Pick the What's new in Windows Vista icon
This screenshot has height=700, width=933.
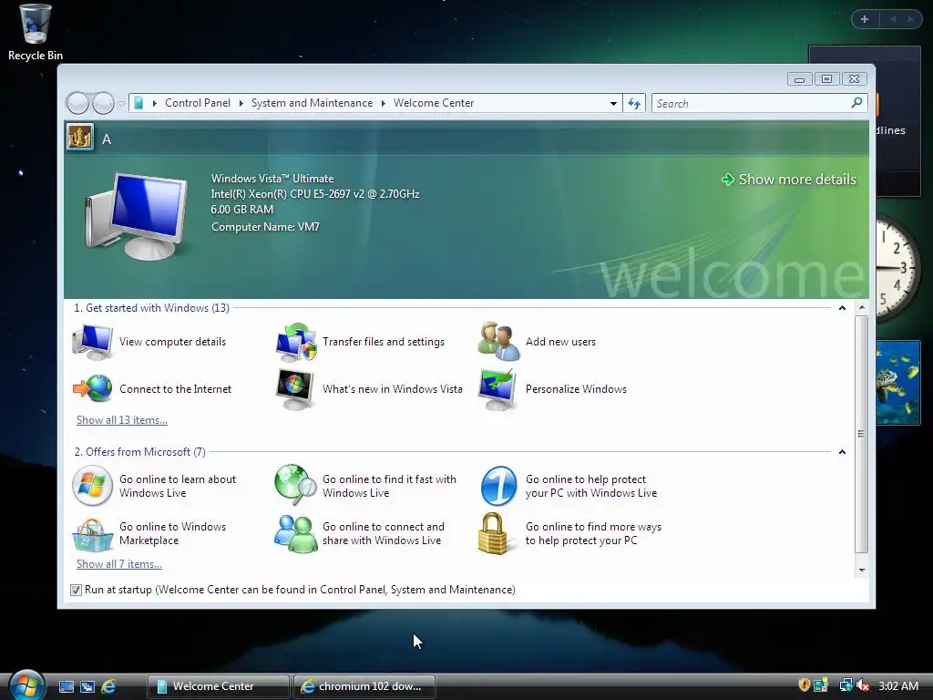[295, 389]
